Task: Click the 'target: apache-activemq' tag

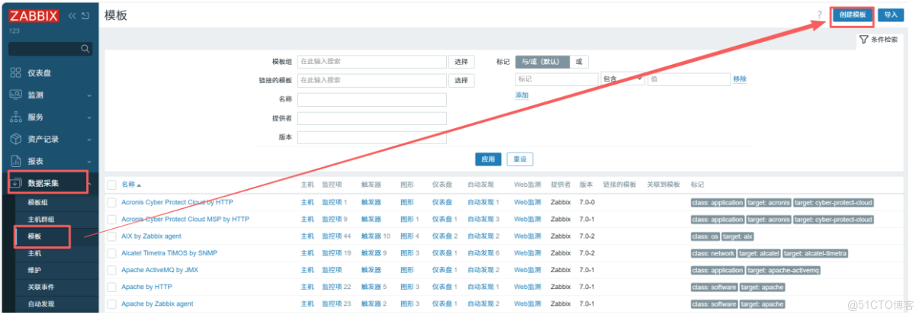Action: pyautogui.click(x=783, y=270)
